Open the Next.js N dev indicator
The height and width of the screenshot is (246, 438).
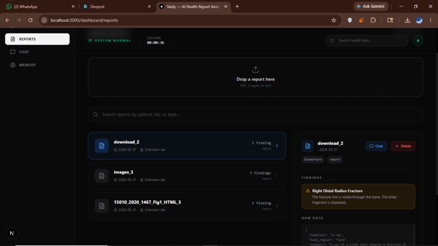point(12,234)
